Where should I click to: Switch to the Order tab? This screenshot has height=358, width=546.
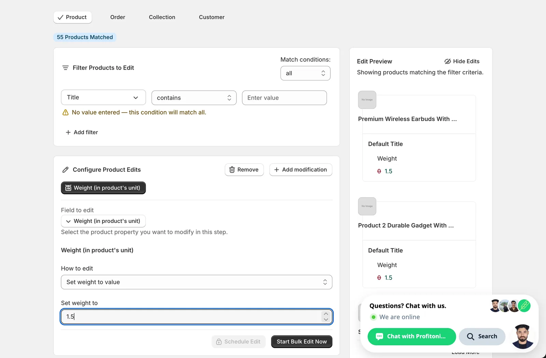(118, 17)
